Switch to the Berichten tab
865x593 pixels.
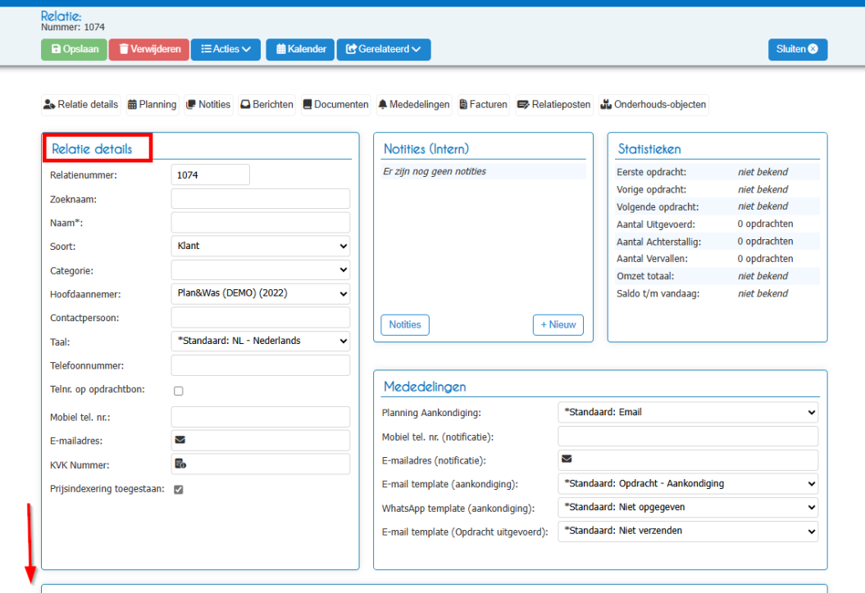(267, 105)
